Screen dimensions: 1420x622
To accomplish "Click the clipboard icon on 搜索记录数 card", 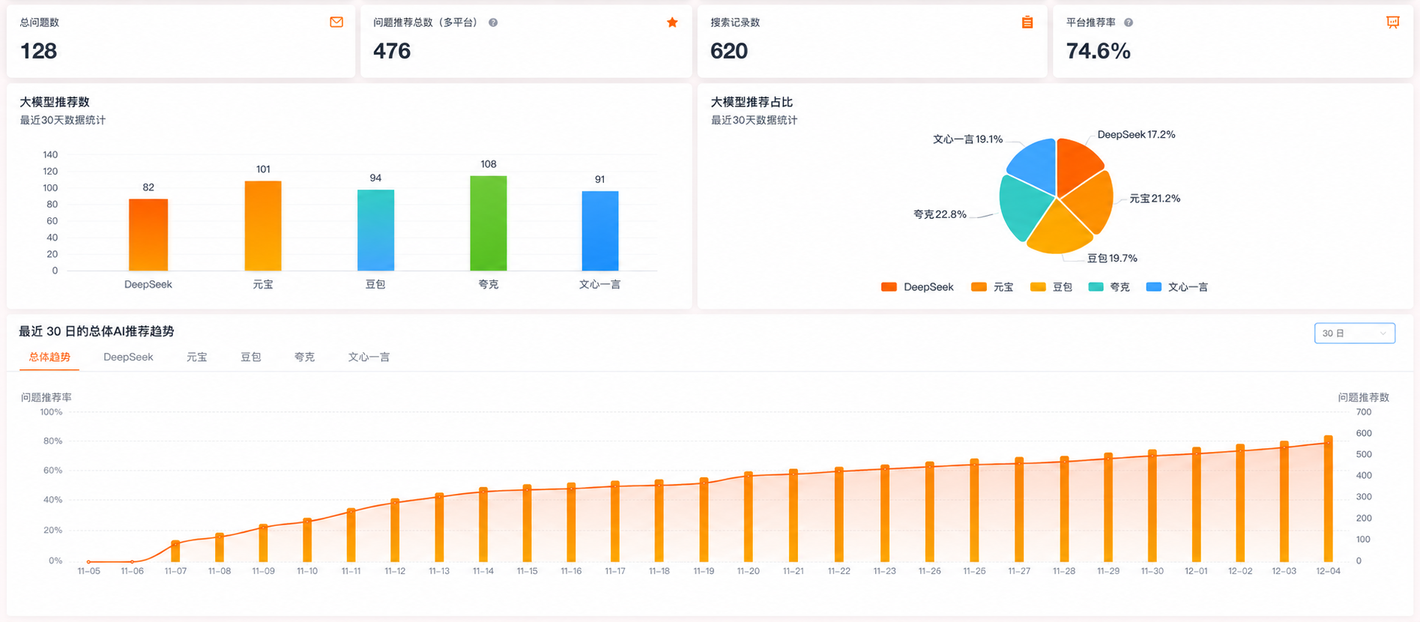I will (1027, 22).
